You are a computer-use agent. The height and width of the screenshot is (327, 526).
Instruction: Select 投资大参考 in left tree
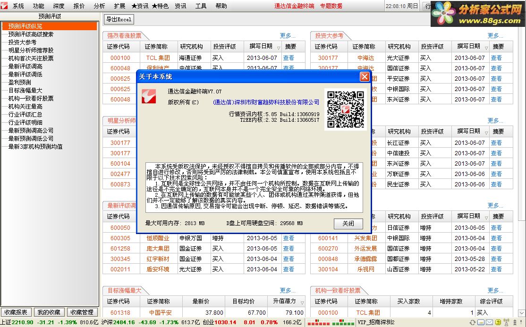[22, 42]
